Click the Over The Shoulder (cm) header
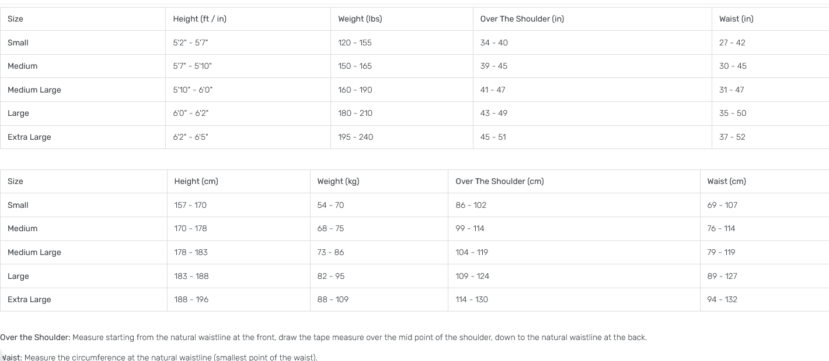This screenshot has height=361, width=829. 574,181
